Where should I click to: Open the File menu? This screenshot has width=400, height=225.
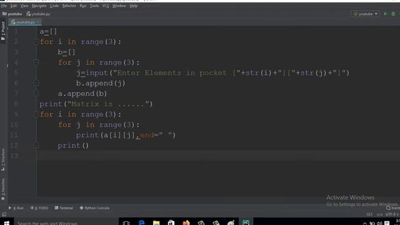4,6
